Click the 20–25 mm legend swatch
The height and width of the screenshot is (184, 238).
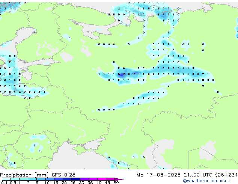click(67, 179)
